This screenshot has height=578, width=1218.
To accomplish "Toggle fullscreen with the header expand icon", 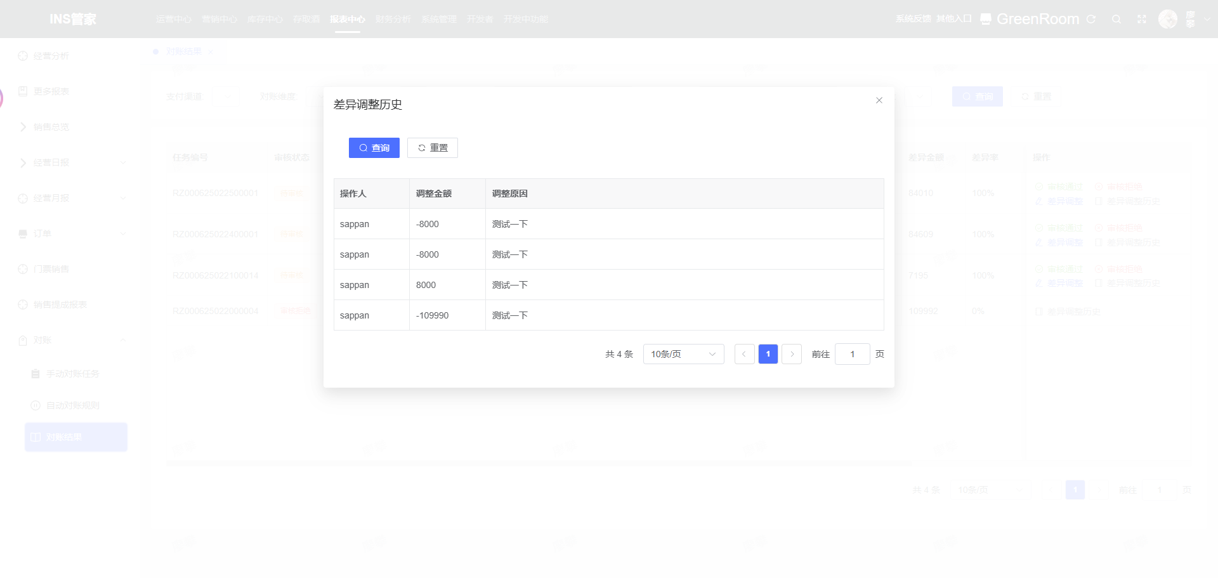I will click(1142, 19).
